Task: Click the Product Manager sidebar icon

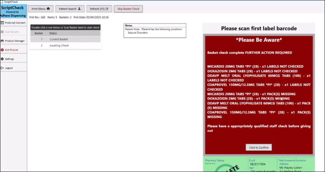Action: point(2,41)
